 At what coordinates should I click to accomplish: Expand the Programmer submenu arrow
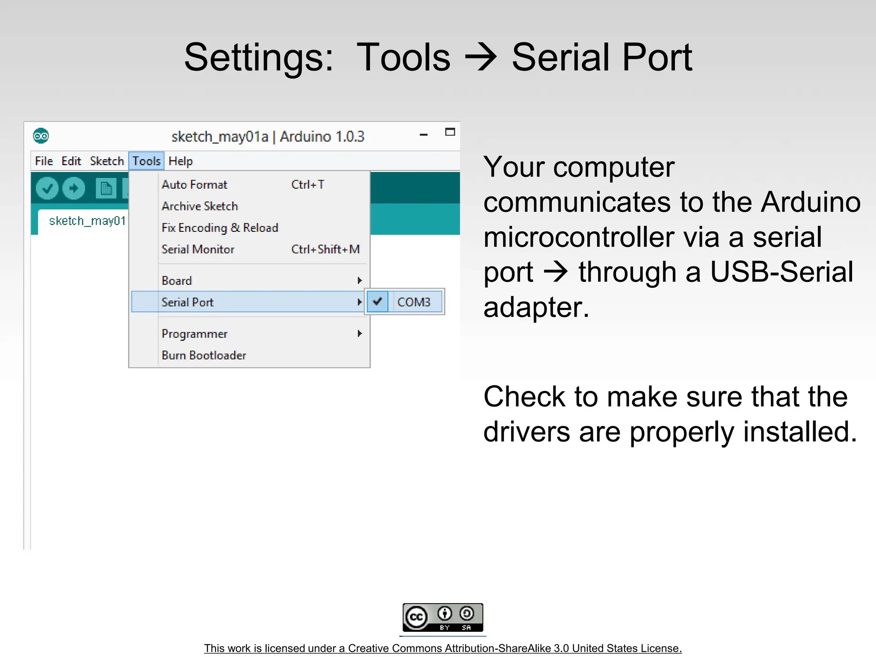(359, 334)
